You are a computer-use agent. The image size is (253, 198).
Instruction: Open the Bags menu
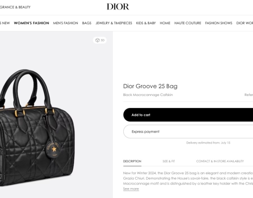87,23
